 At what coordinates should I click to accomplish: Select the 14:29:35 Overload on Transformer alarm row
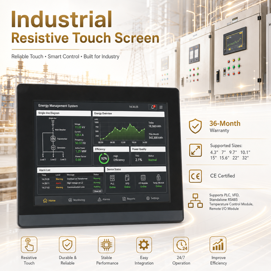click(x=71, y=179)
